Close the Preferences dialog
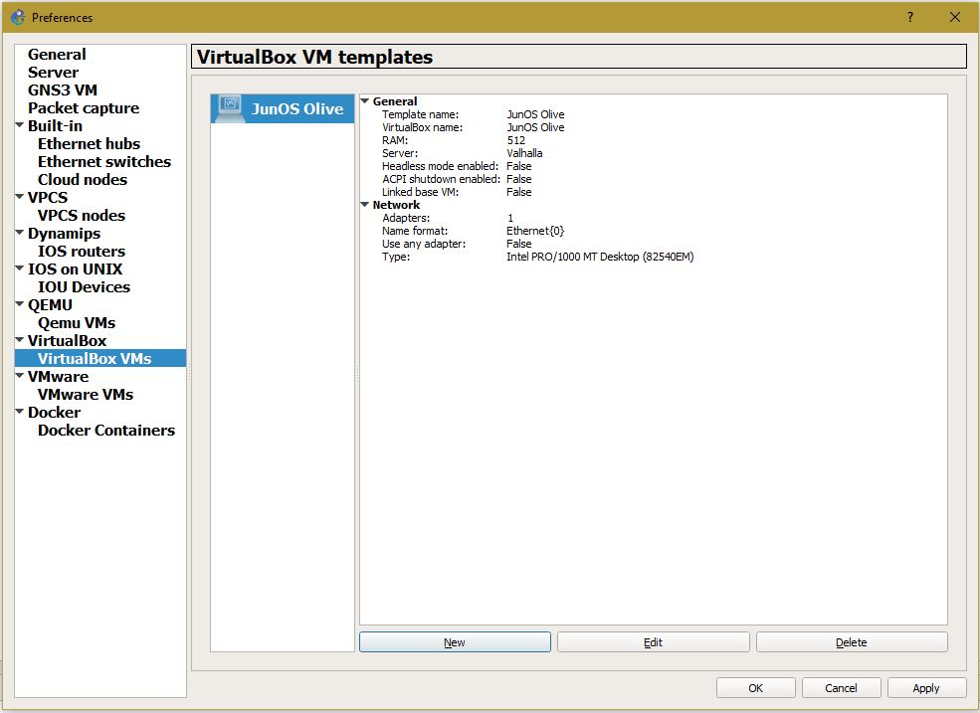Viewport: 980px width, 713px height. (x=954, y=17)
